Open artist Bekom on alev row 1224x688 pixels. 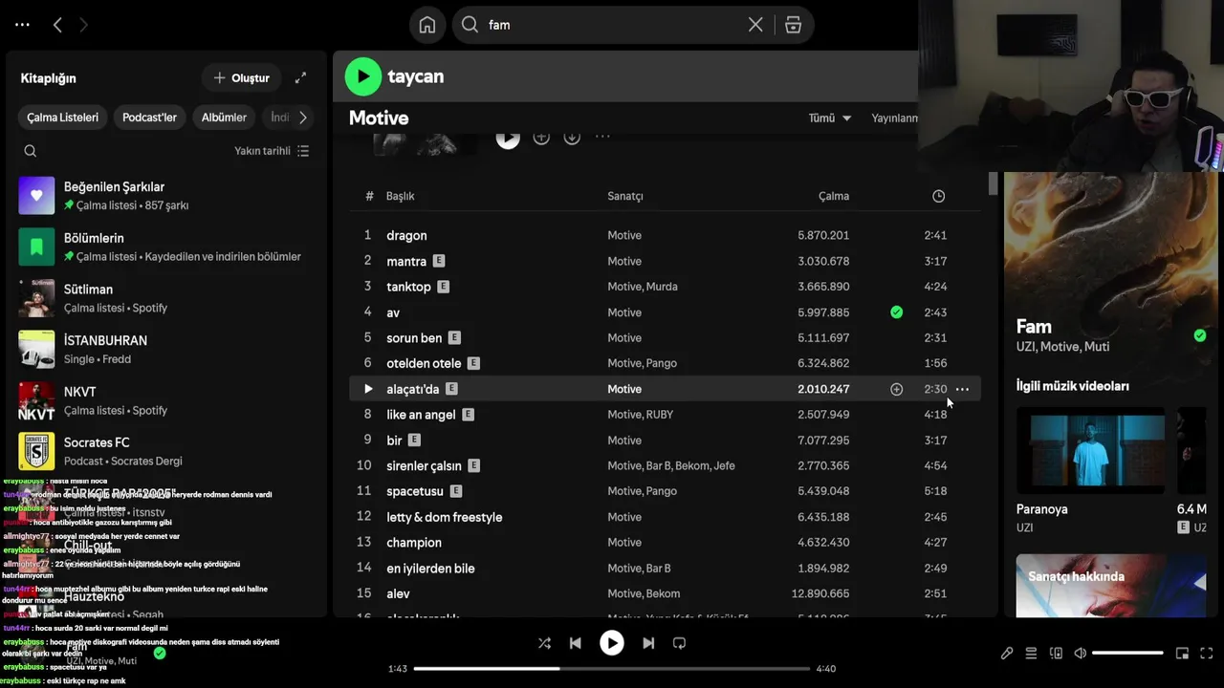pyautogui.click(x=663, y=593)
